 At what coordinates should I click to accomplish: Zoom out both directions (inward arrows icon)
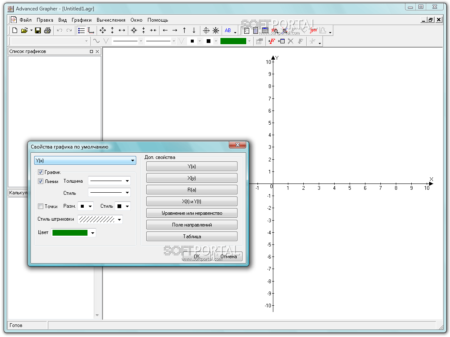click(134, 30)
